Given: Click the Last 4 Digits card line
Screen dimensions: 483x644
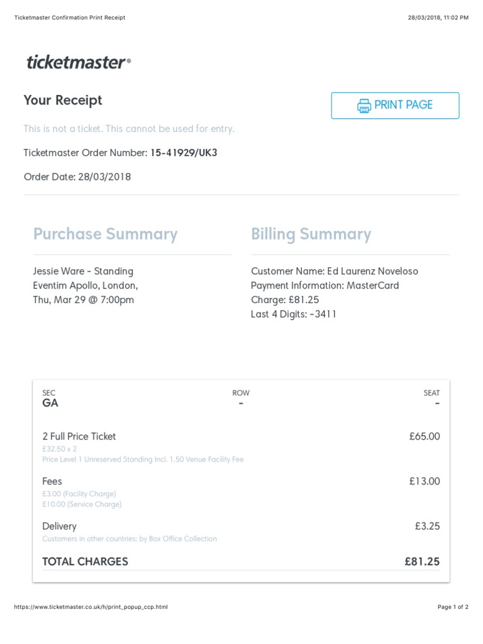Looking at the screenshot, I should [294, 314].
